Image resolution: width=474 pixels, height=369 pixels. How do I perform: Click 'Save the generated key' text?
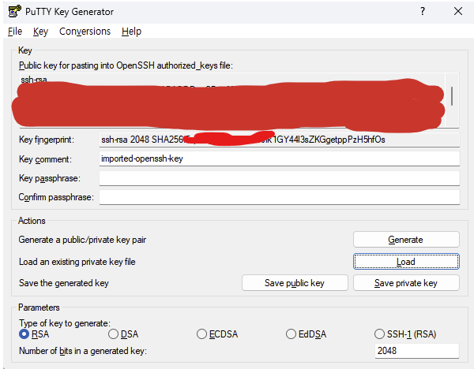(x=64, y=283)
